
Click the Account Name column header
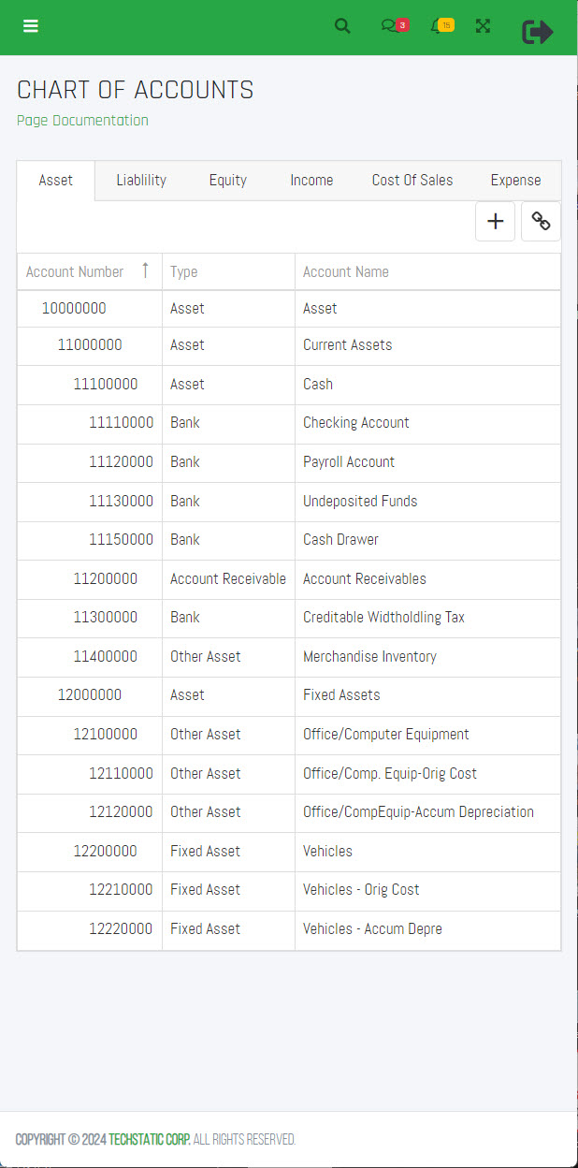[x=346, y=272]
